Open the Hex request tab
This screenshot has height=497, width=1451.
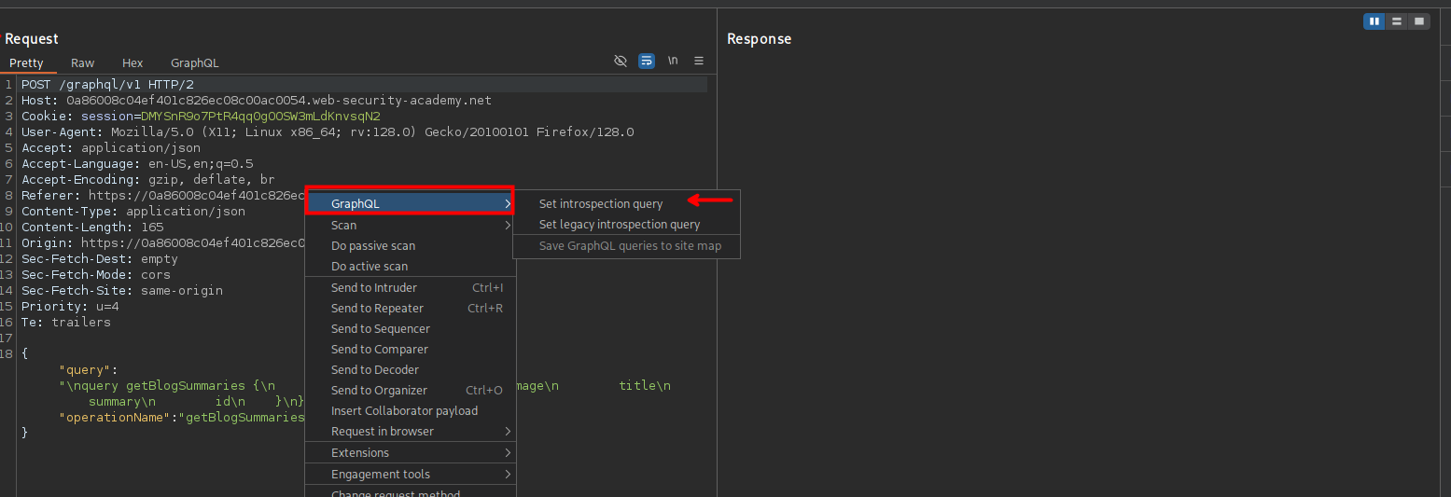(133, 62)
